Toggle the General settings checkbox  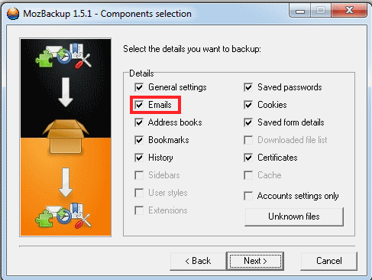click(139, 87)
